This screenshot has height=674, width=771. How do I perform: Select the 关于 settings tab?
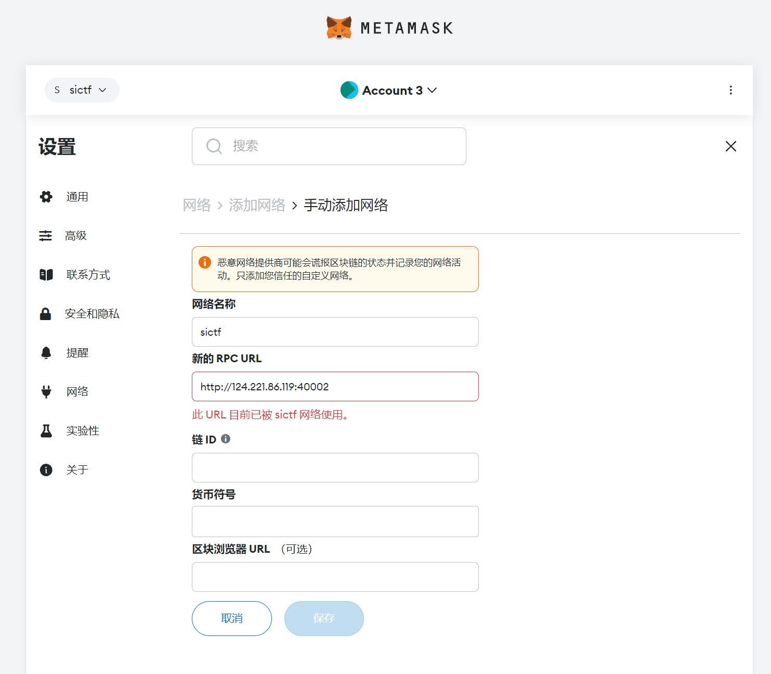pyautogui.click(x=77, y=470)
